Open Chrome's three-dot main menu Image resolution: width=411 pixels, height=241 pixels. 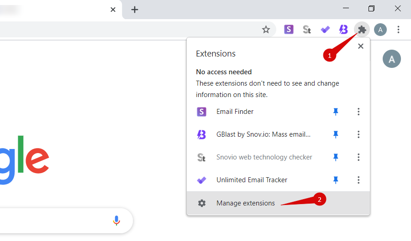click(x=398, y=30)
